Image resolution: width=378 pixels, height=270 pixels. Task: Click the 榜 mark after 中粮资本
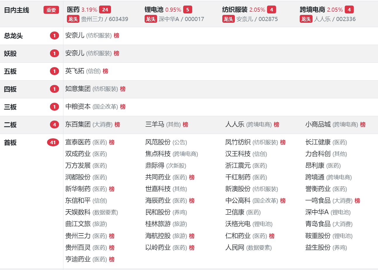pyautogui.click(x=123, y=107)
